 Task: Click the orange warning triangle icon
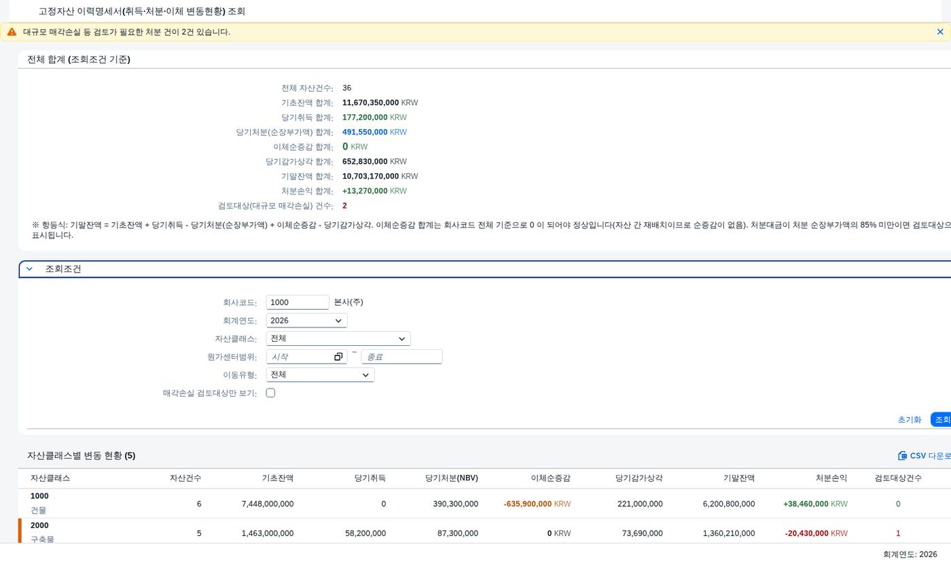(12, 32)
